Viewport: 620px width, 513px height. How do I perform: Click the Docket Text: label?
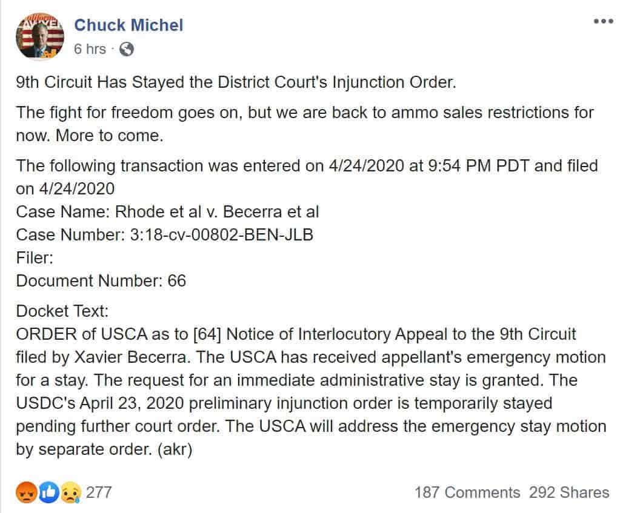point(62,311)
